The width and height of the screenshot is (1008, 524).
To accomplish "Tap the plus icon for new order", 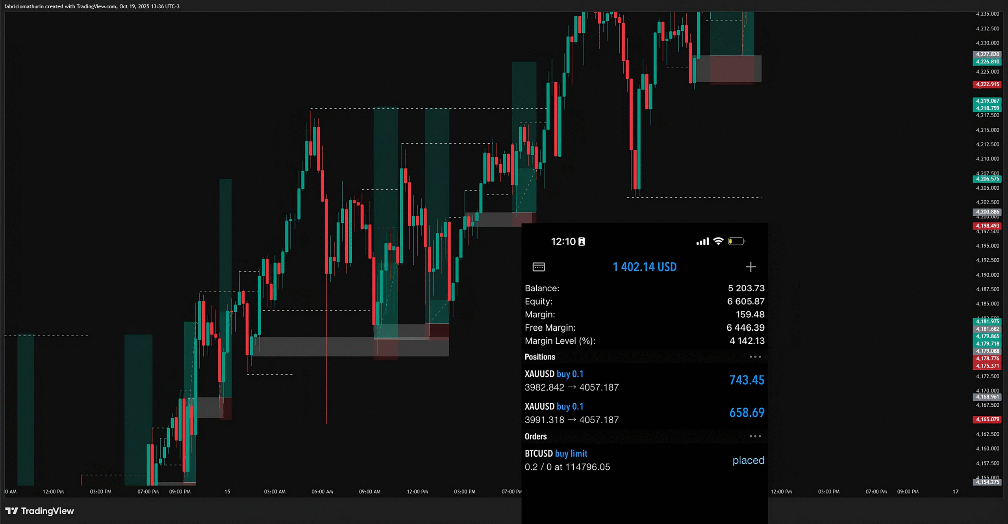I will click(x=750, y=267).
